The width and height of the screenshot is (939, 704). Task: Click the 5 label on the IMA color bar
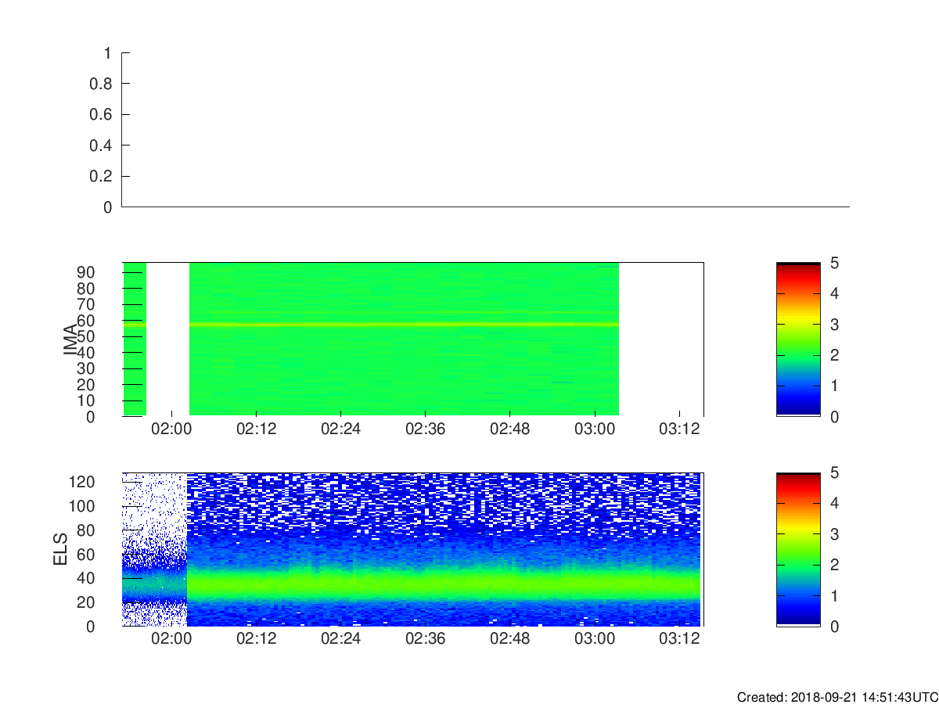(833, 263)
